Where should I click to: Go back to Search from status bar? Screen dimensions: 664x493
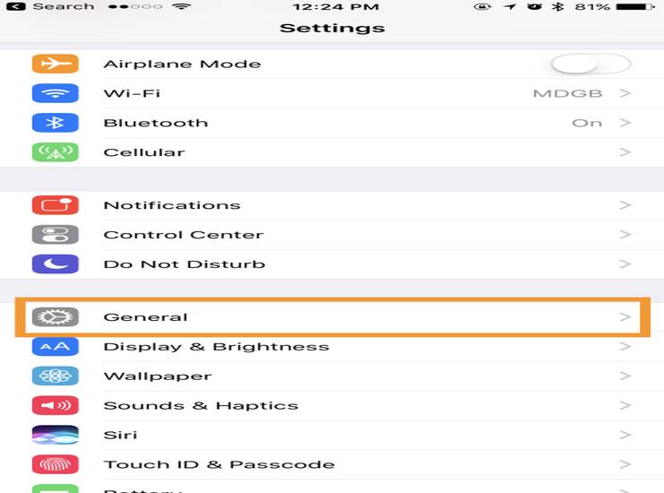point(49,7)
